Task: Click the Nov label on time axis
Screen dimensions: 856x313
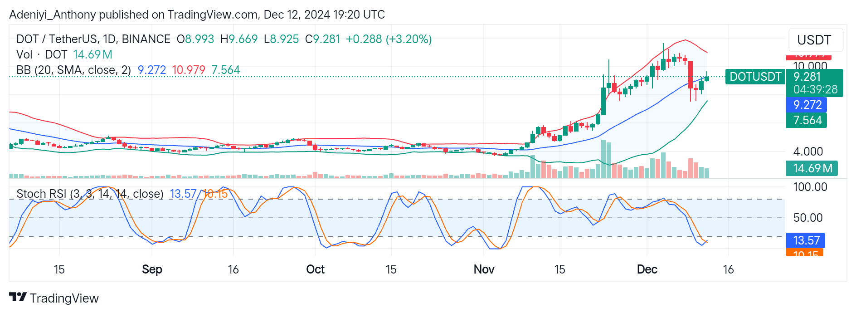Action: 484,269
